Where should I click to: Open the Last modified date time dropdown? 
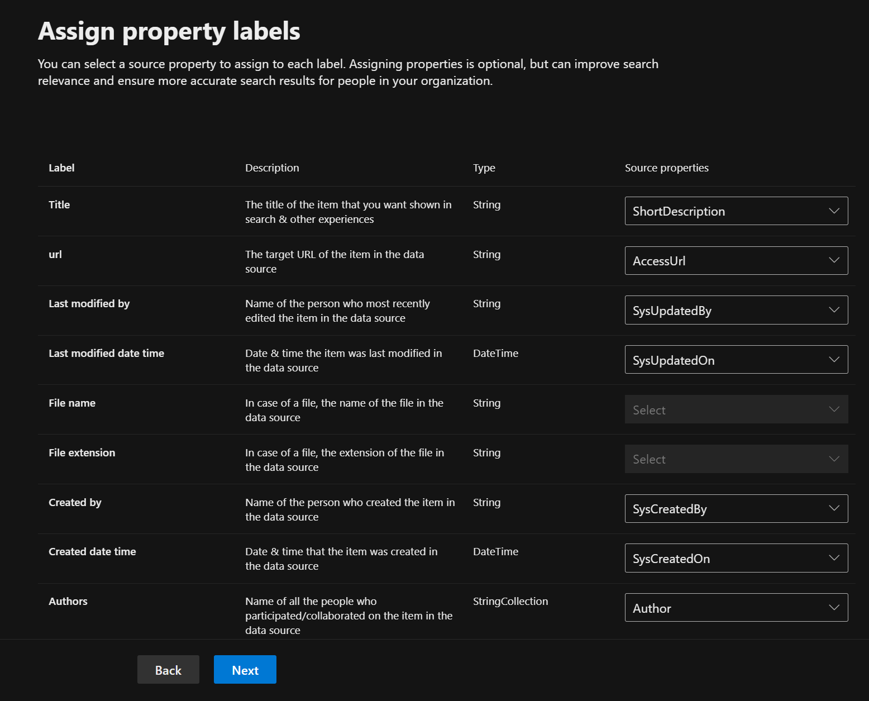pos(736,359)
